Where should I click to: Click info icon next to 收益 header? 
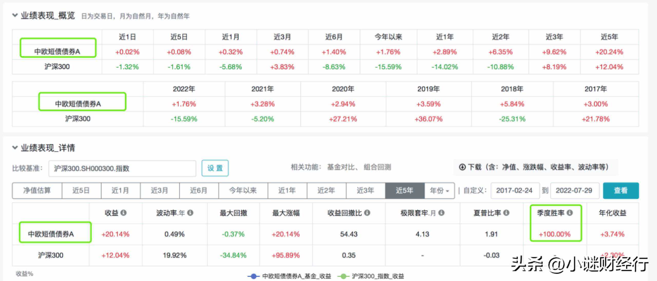[123, 213]
